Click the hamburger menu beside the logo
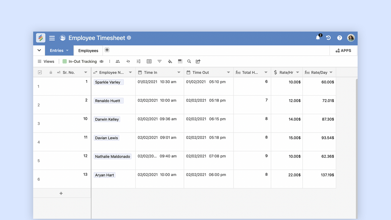The image size is (391, 220). [x=52, y=38]
